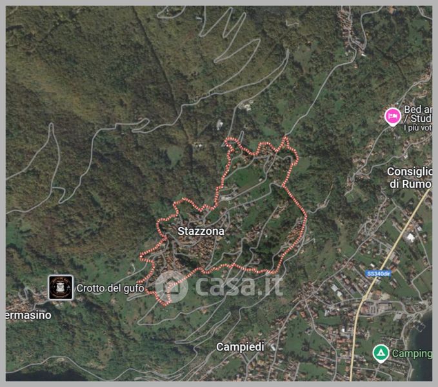Click the casa.it watermark text
The image size is (438, 387).
239,285
